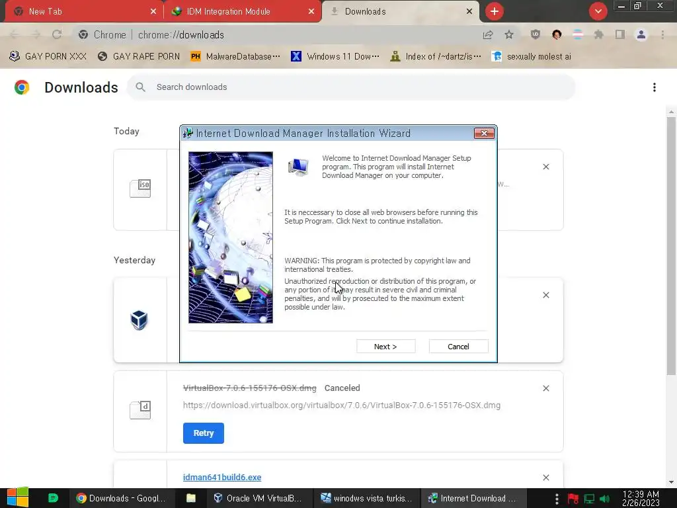The width and height of the screenshot is (677, 508).
Task: Open File Explorer folder in taskbar
Action: 191,498
